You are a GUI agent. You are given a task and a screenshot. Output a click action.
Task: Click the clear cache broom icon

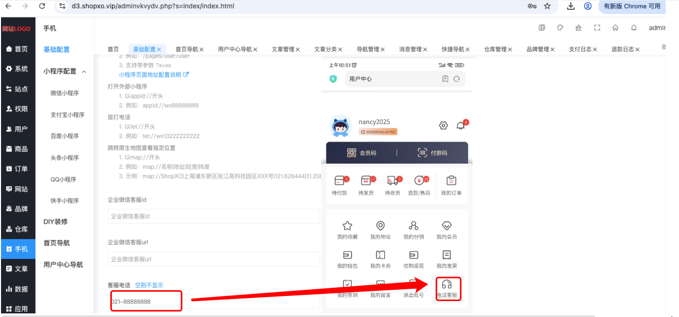pos(578,28)
